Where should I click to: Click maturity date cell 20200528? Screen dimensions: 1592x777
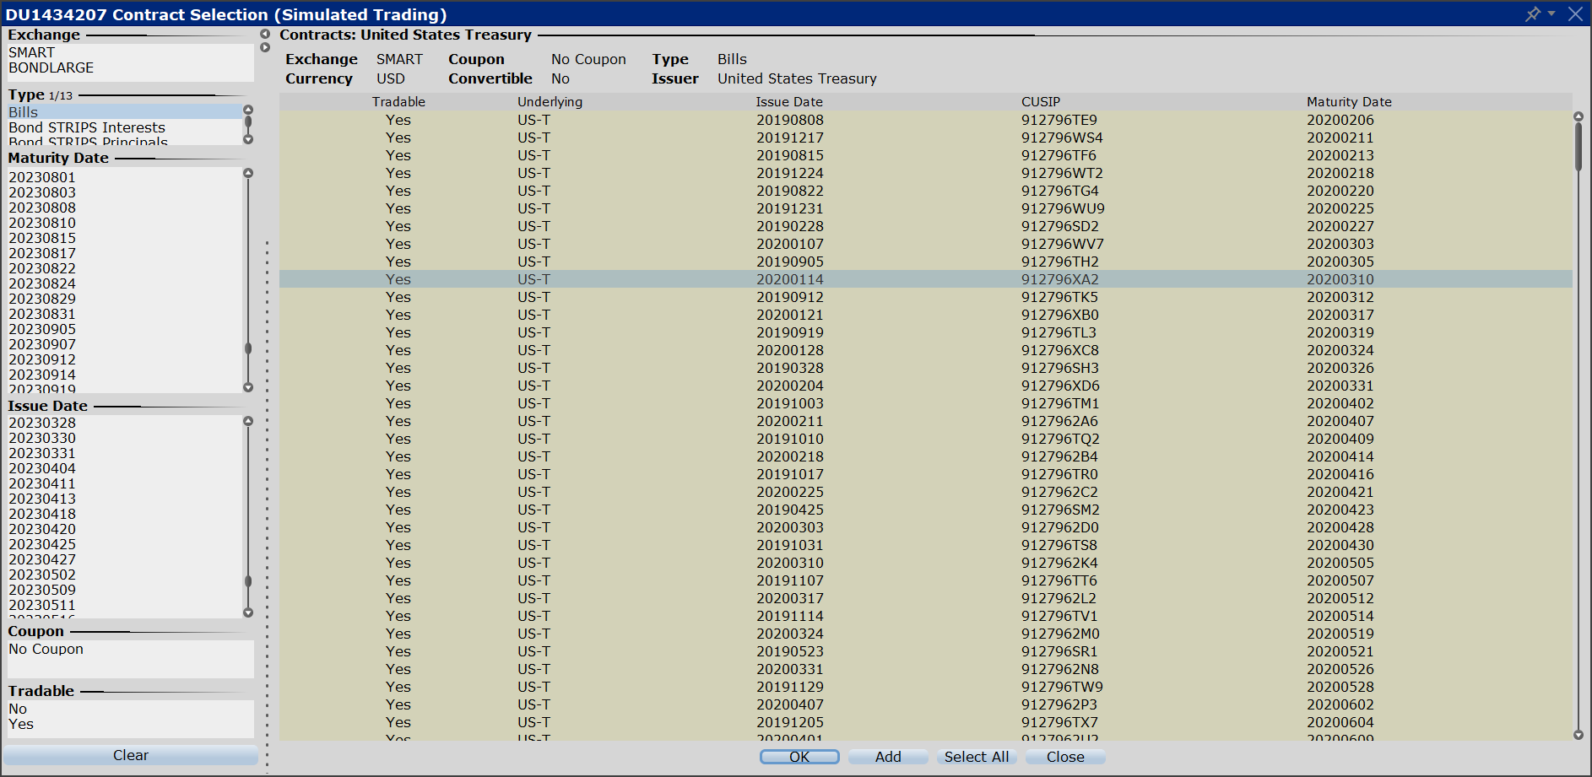point(1340,687)
